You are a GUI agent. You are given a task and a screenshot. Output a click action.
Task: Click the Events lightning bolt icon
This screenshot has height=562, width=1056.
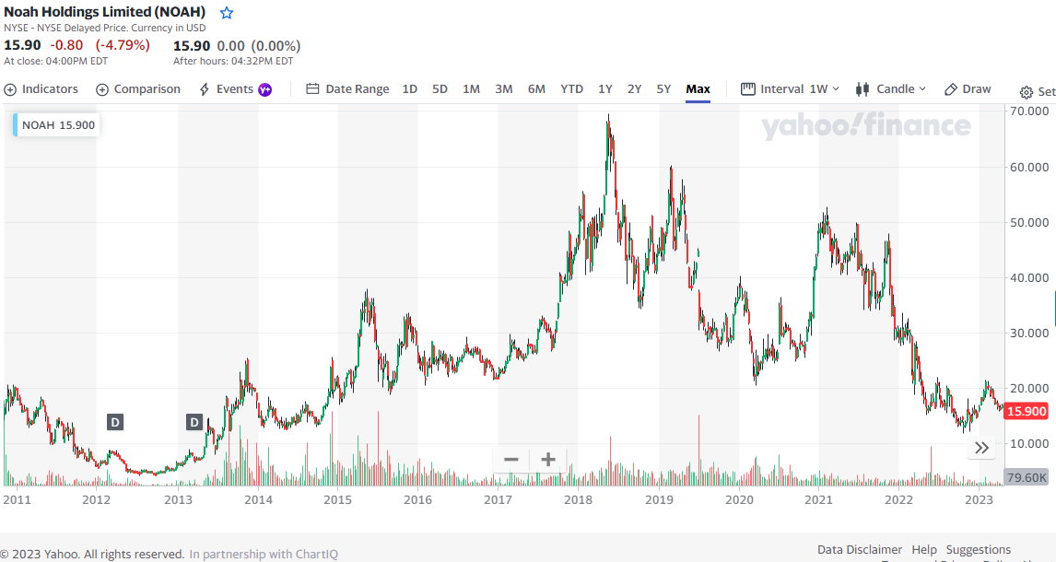click(205, 89)
